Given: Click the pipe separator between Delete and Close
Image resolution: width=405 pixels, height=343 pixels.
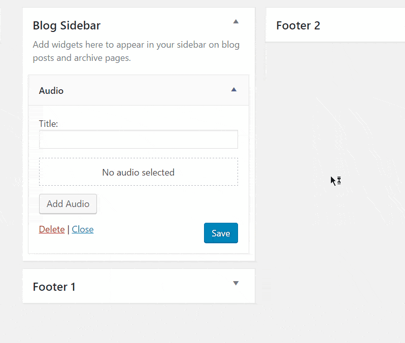Looking at the screenshot, I should 69,229.
